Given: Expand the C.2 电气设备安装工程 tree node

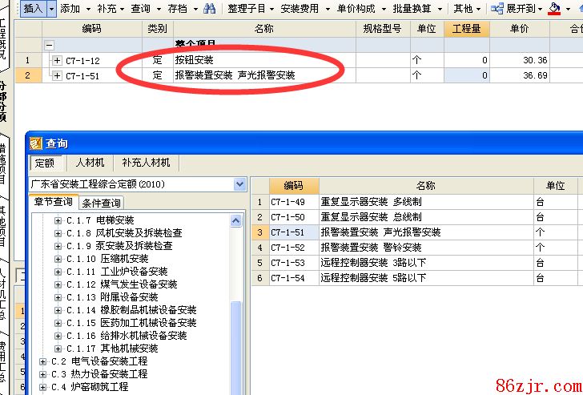Looking at the screenshot, I should 43,361.
